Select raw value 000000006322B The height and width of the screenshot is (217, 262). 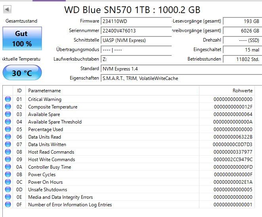coord(233,137)
